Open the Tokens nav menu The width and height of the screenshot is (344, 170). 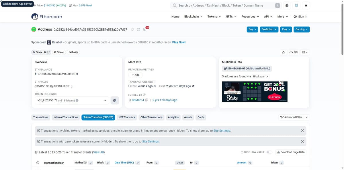coord(214,17)
